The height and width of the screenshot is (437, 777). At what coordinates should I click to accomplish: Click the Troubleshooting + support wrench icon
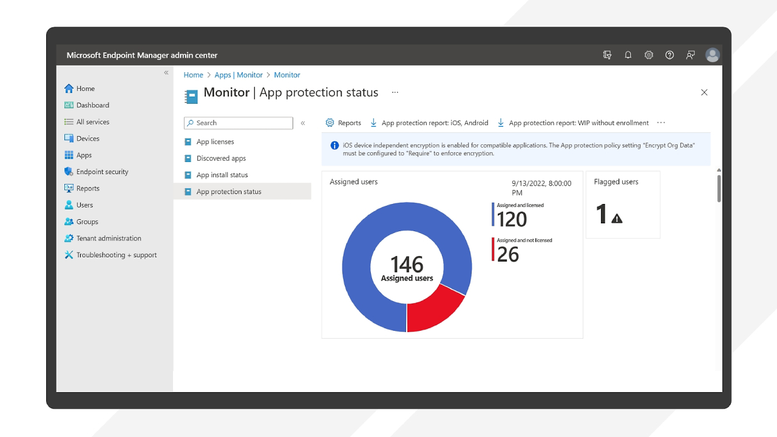pos(69,255)
